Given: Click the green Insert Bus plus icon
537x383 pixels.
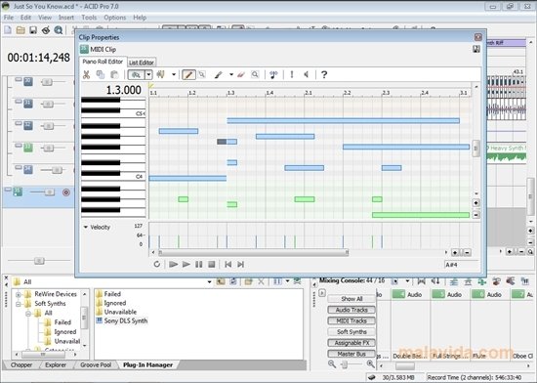Looking at the screenshot, I should coord(482,281).
